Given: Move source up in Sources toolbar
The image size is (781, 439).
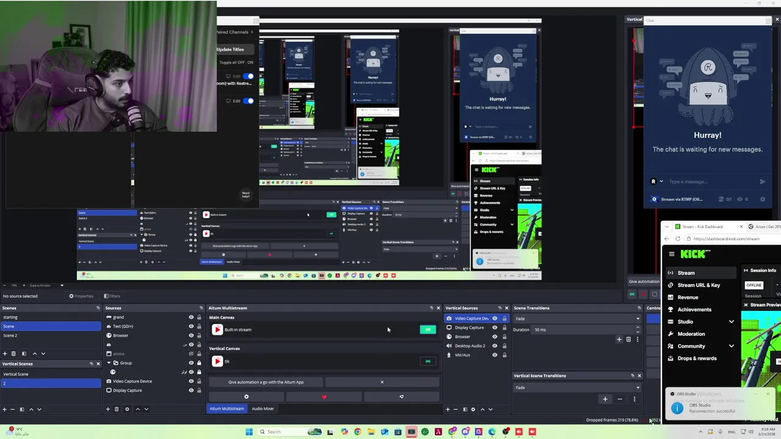Looking at the screenshot, I should 137,409.
